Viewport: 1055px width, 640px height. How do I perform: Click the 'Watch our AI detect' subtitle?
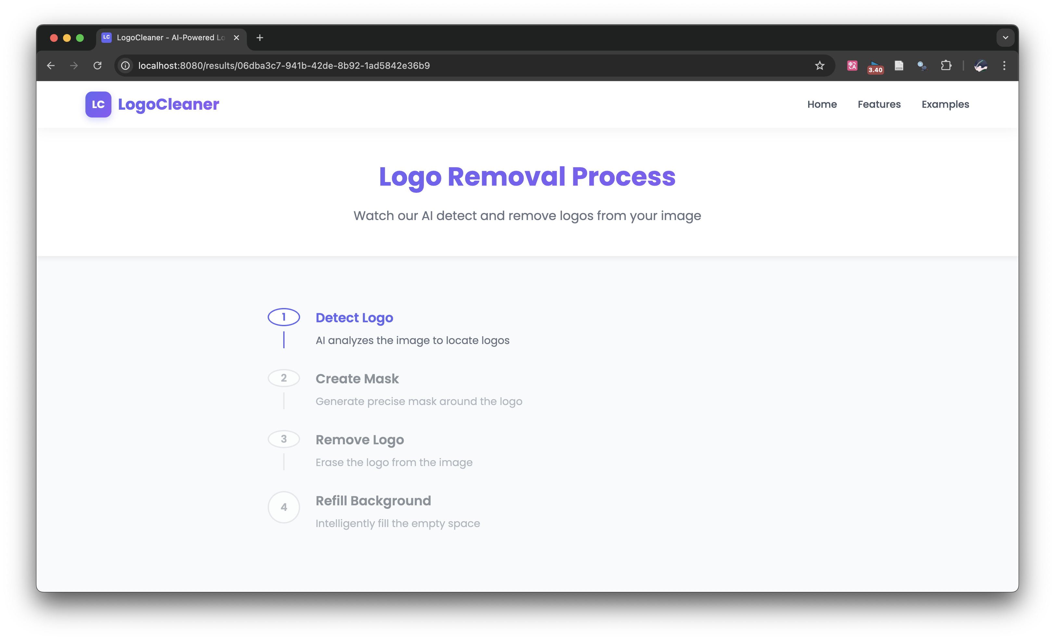pos(527,215)
